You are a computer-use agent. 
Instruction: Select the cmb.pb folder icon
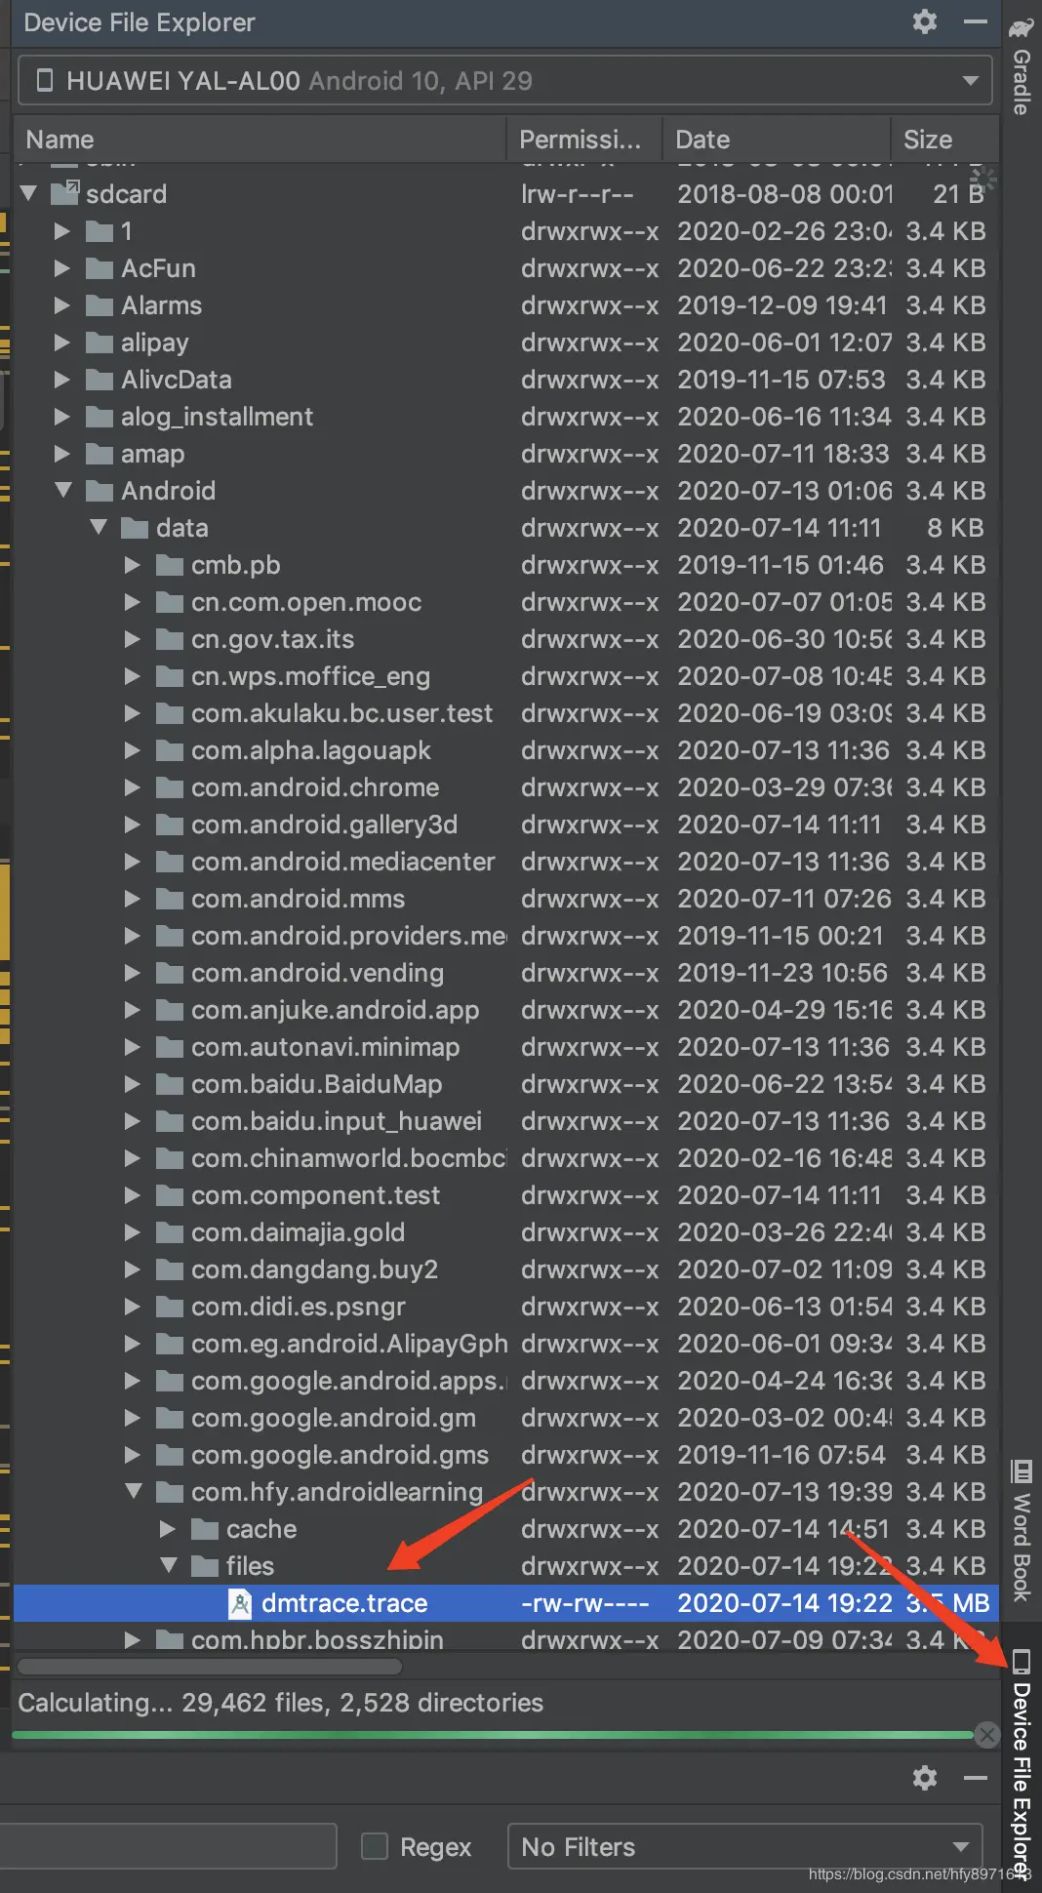pos(170,565)
